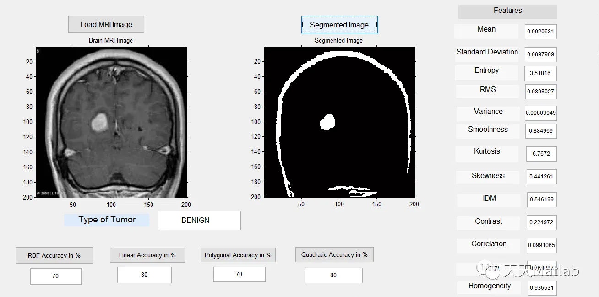The image size is (599, 297).
Task: Click the Type of Tumor label
Action: [x=107, y=220]
